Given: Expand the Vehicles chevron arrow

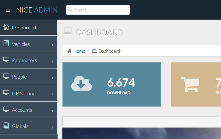Looking at the screenshot, I should pyautogui.click(x=52, y=45).
